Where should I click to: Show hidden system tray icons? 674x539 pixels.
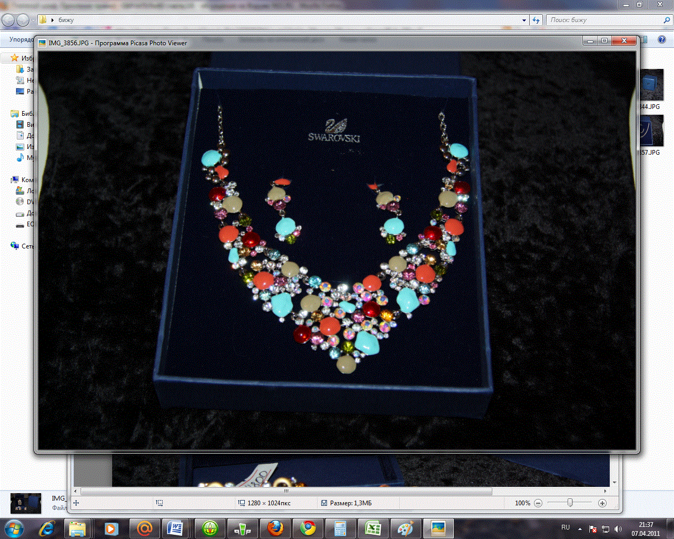pyautogui.click(x=580, y=528)
